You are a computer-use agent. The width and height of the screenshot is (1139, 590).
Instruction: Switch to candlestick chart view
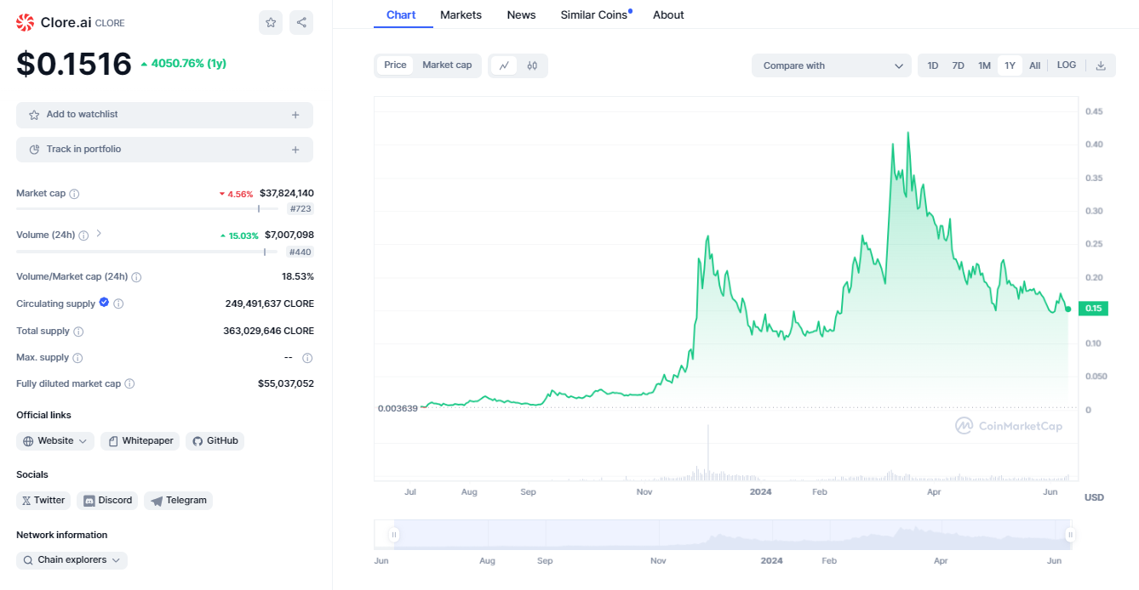click(532, 65)
